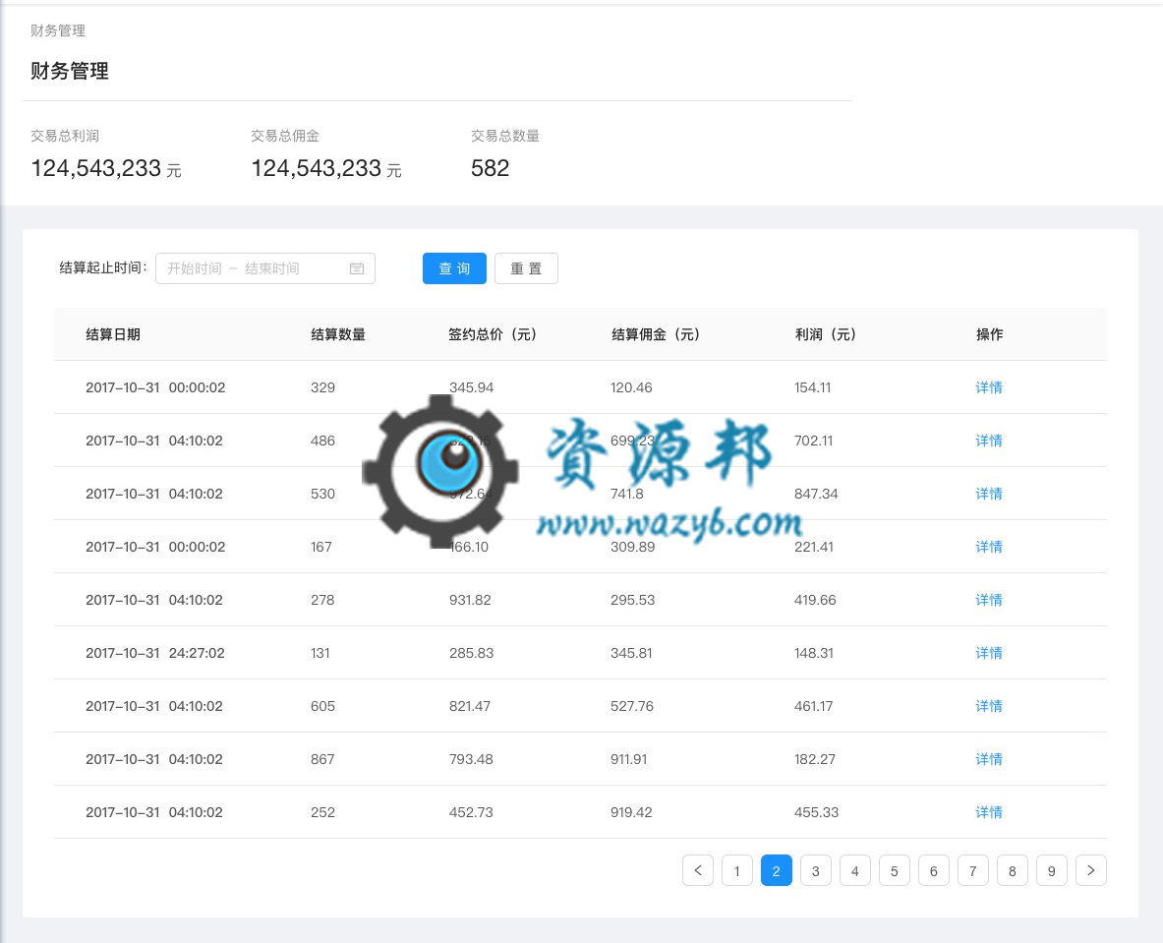Select profit cell 419.66
Screen dimensions: 1163x943
coord(815,600)
